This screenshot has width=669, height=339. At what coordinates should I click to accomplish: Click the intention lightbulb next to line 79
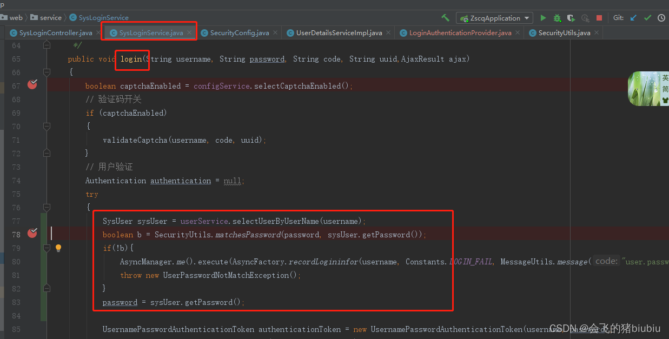[58, 248]
